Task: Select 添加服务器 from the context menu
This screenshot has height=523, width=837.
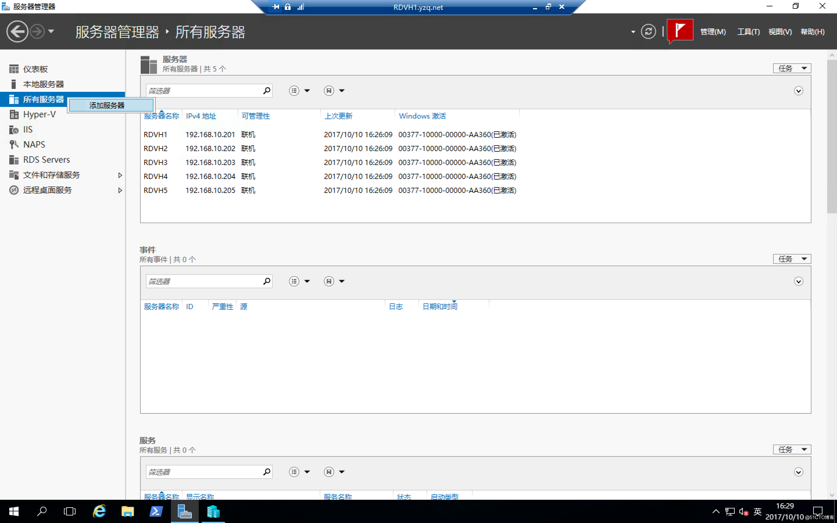Action: click(x=111, y=105)
